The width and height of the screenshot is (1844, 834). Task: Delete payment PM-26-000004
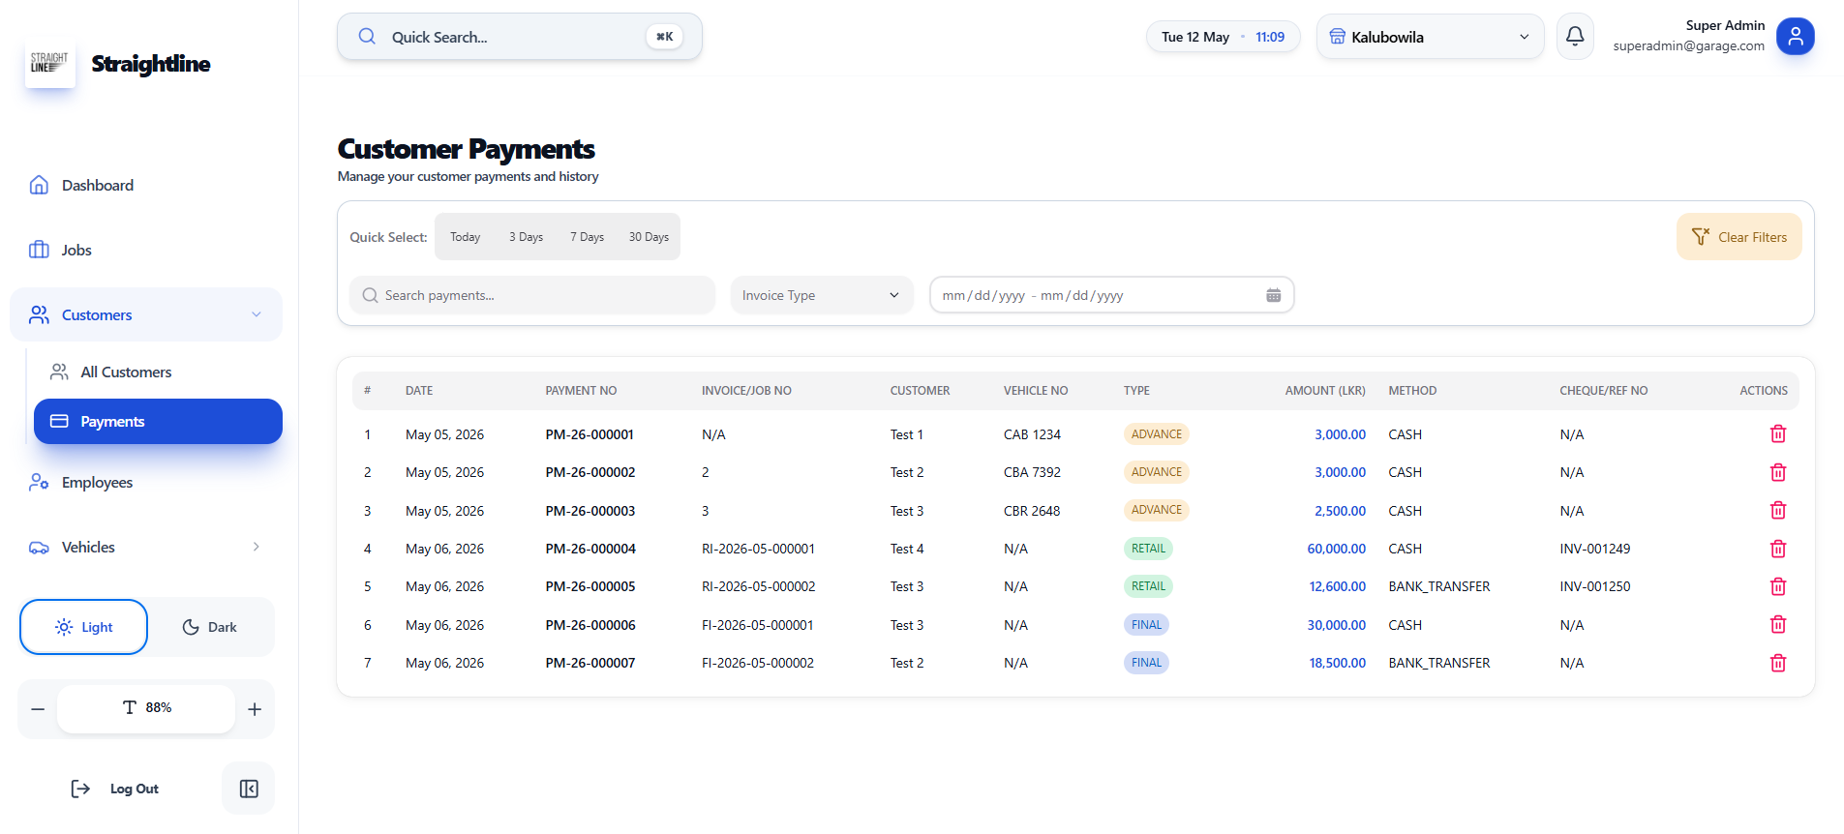[1777, 549]
